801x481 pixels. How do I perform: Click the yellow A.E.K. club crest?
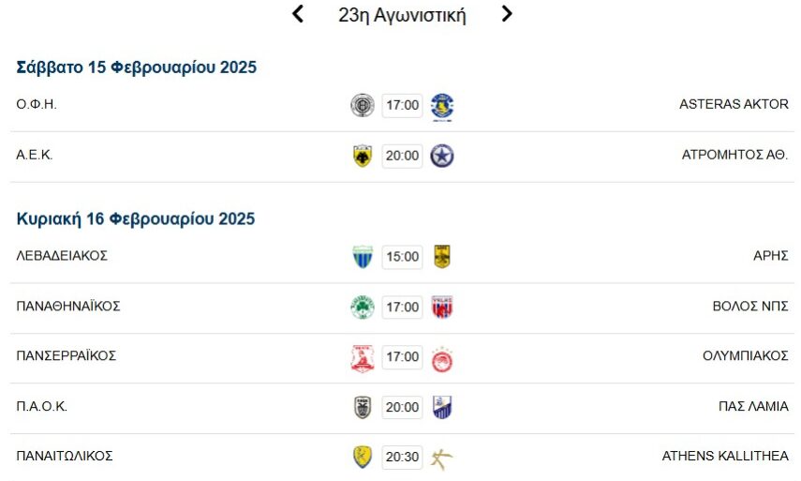coord(362,157)
